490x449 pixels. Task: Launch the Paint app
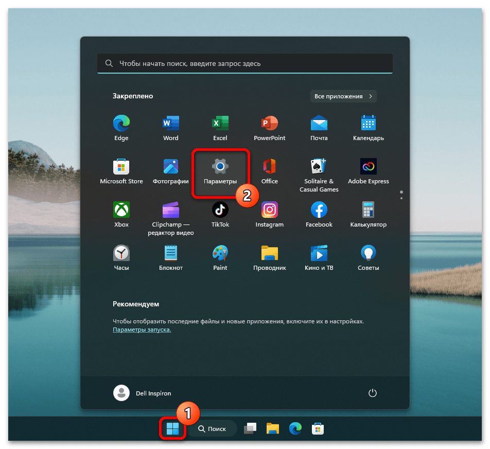pos(220,258)
